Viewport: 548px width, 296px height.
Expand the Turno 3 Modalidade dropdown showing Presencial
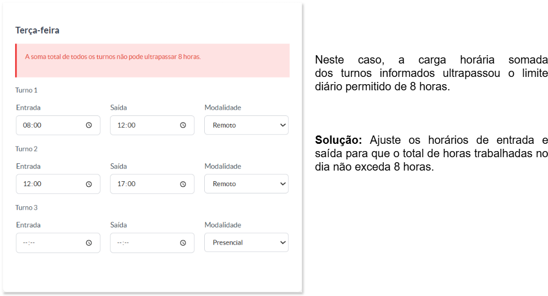[247, 242]
